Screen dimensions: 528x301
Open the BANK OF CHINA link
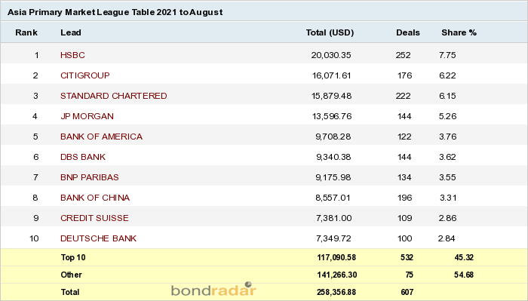tap(95, 198)
